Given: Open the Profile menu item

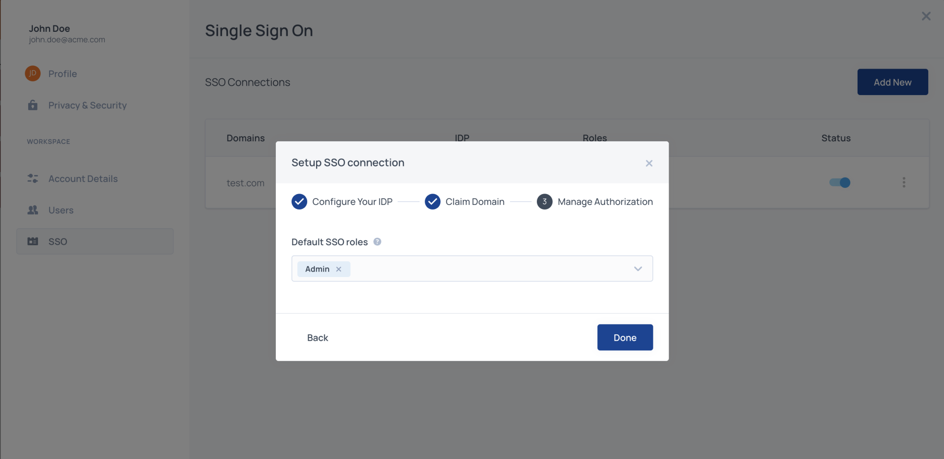Looking at the screenshot, I should [63, 74].
